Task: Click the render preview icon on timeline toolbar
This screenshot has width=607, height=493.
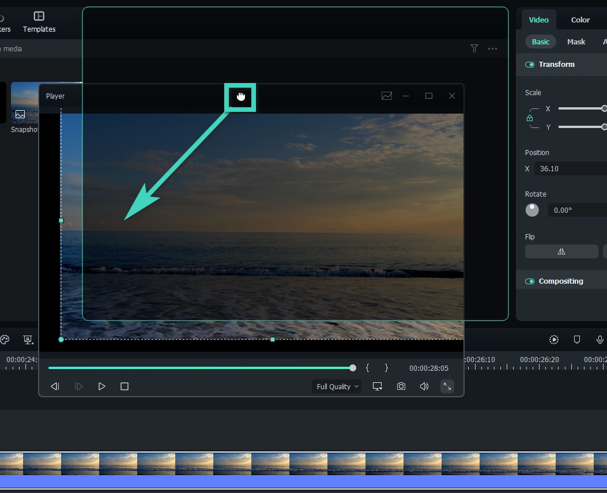Action: pyautogui.click(x=554, y=340)
